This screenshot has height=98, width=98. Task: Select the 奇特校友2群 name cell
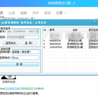point(75,41)
